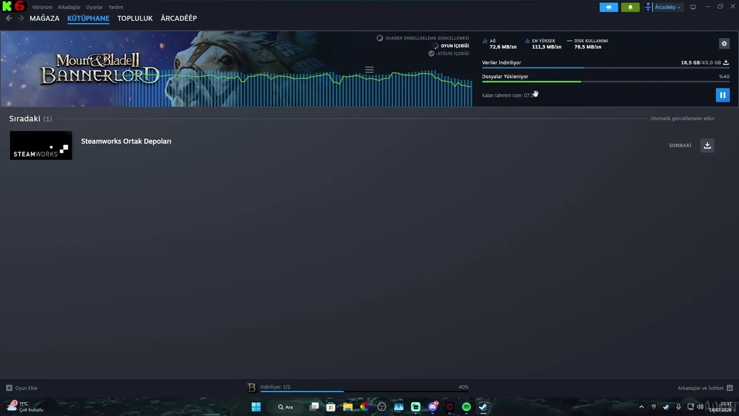The width and height of the screenshot is (739, 416).
Task: Click the AĞ network speed stat
Action: point(499,44)
